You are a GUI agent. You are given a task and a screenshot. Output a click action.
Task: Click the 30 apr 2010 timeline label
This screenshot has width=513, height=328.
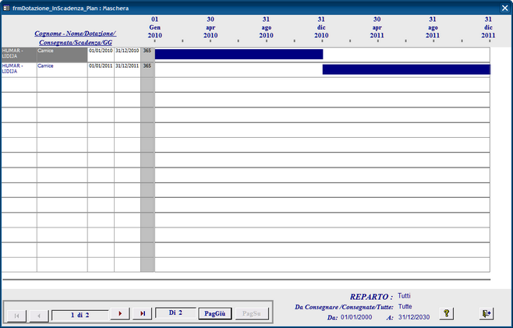211,27
